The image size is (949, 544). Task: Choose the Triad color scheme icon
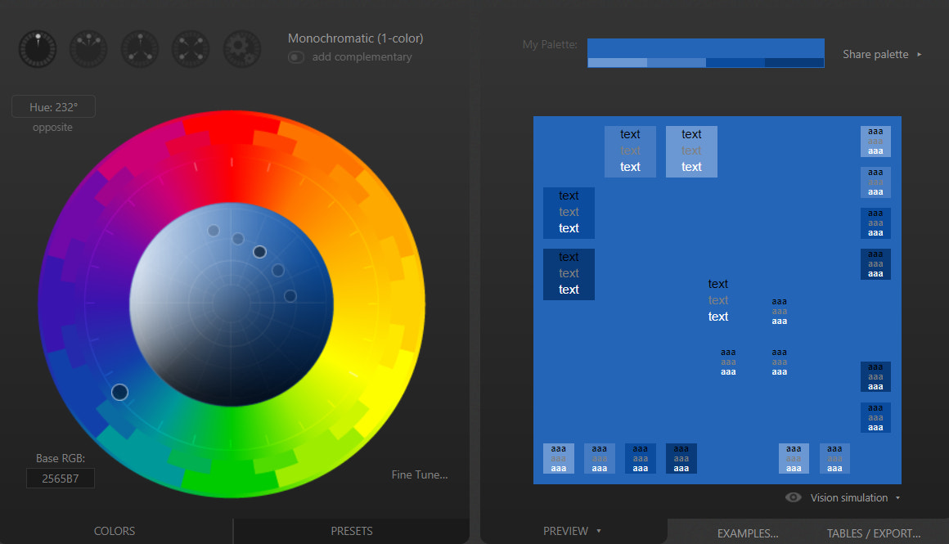pyautogui.click(x=140, y=49)
